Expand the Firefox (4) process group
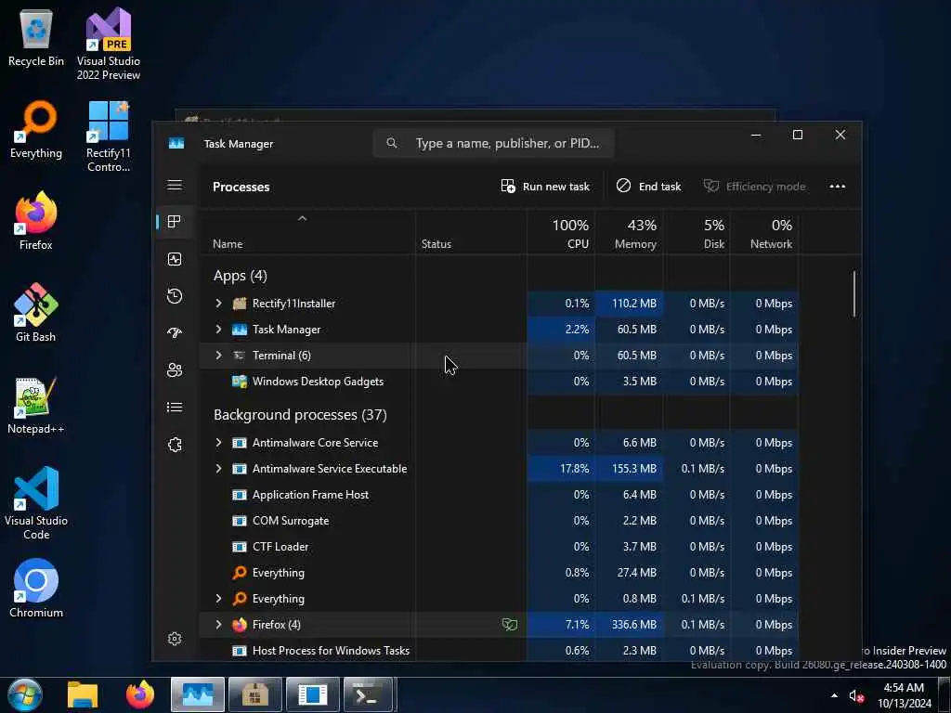Viewport: 951px width, 713px height. coord(218,625)
